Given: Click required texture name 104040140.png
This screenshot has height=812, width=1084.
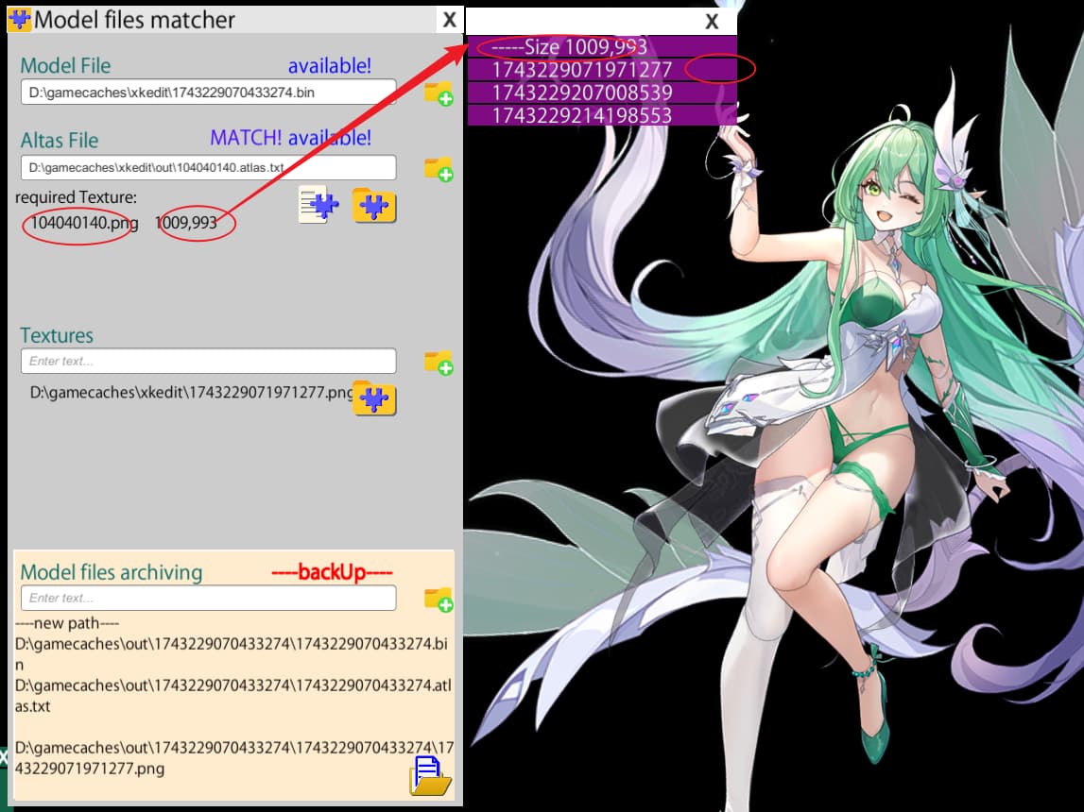Looking at the screenshot, I should (84, 222).
